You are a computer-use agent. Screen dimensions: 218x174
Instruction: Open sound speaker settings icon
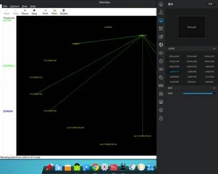tap(161, 53)
